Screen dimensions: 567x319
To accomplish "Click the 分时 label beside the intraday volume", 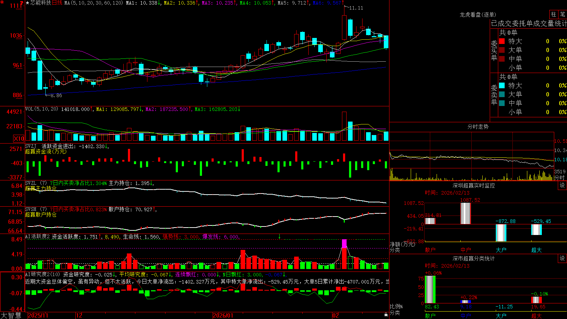I will click(x=559, y=178).
